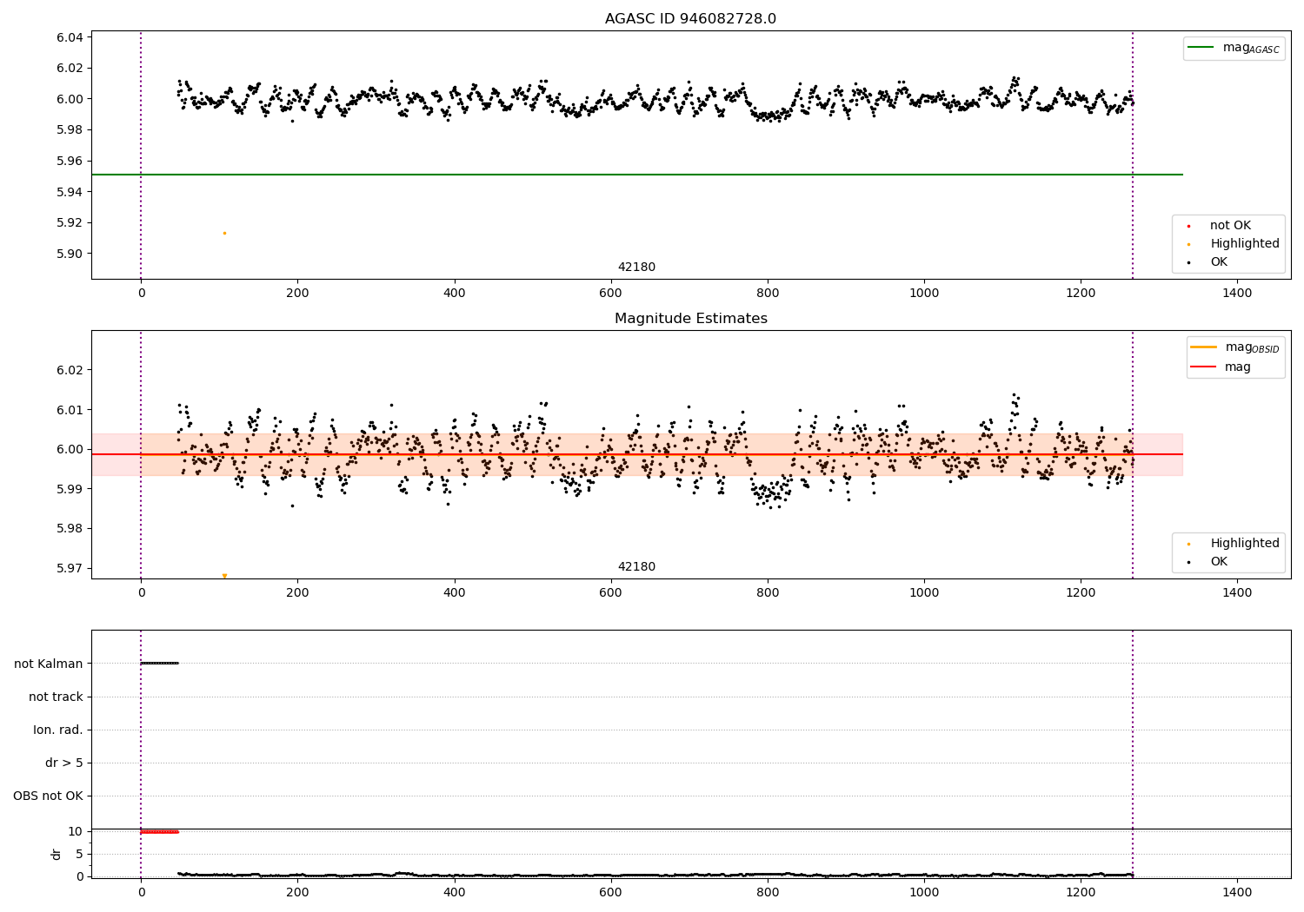Click the "5" tick on the dr axis
The width and height of the screenshot is (1304, 912).
[x=79, y=854]
